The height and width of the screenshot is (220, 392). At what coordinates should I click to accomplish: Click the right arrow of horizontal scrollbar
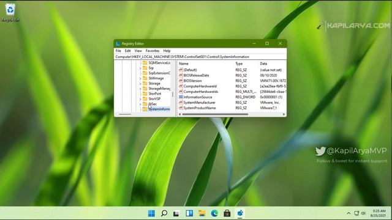(284, 114)
